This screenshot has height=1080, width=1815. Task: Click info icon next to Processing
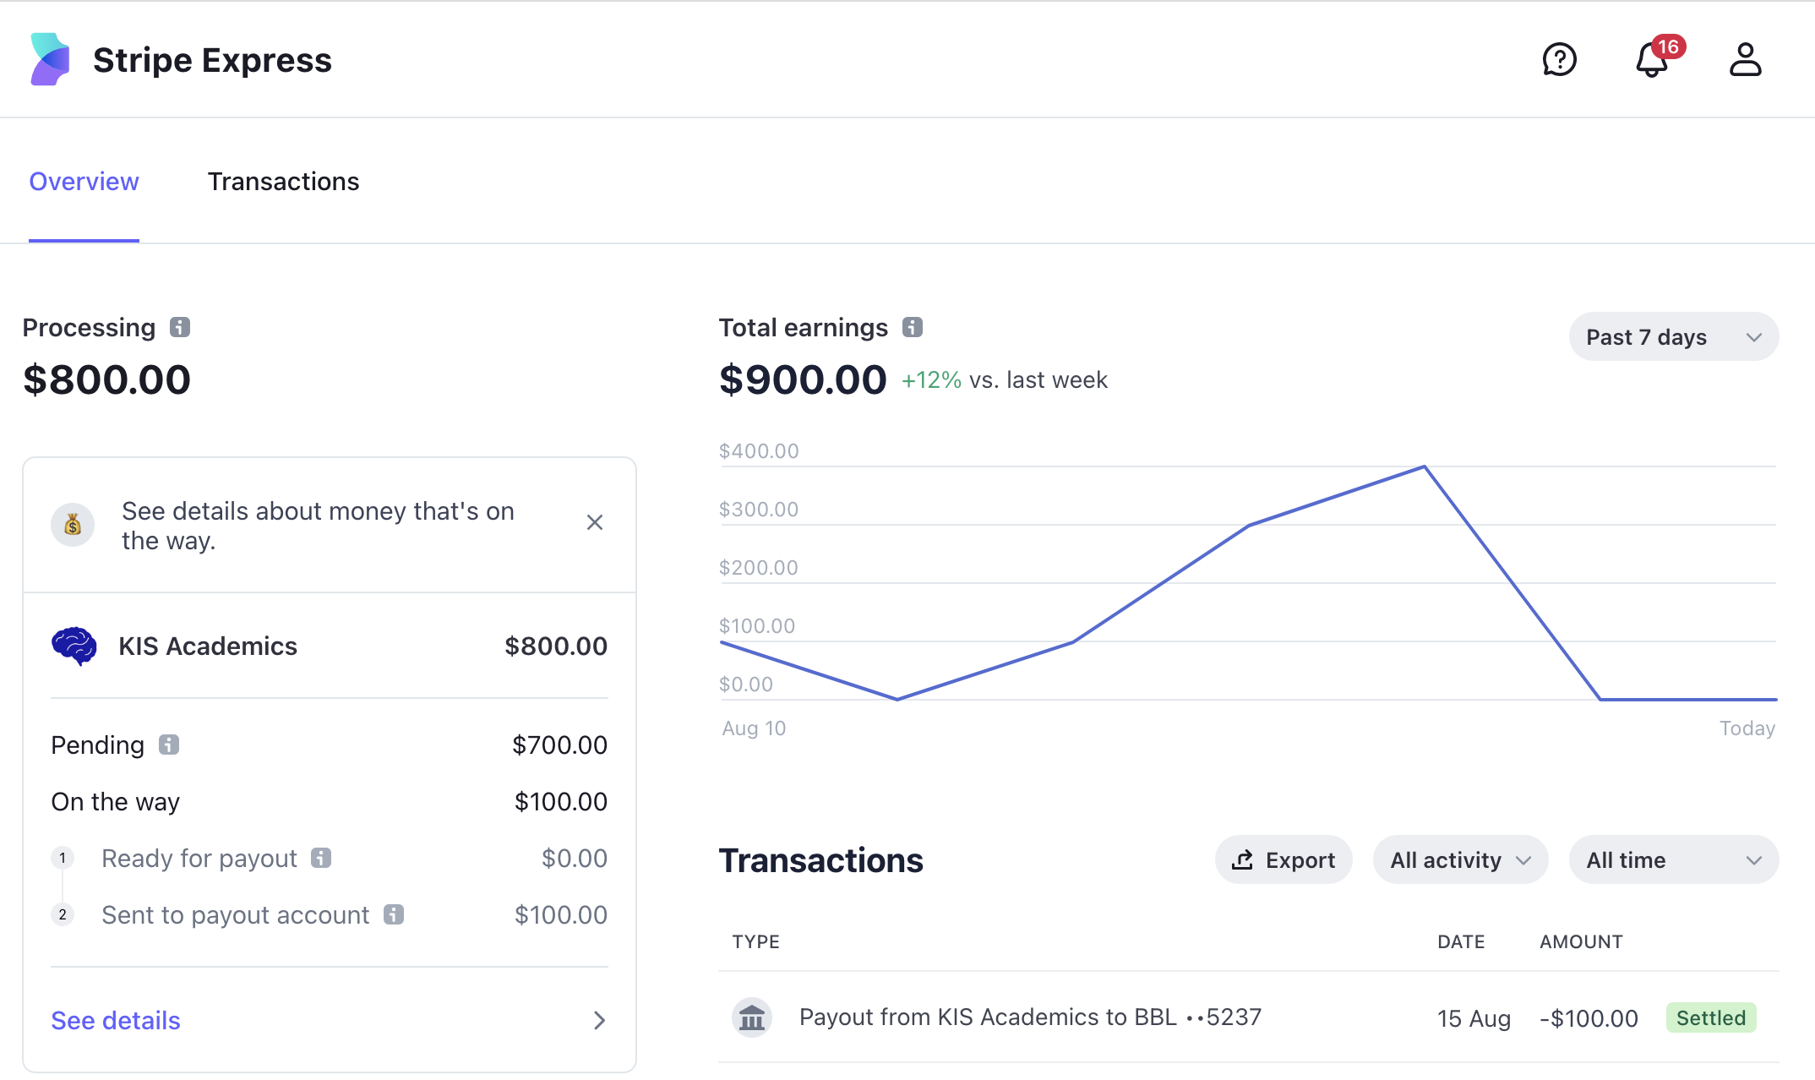pos(180,327)
